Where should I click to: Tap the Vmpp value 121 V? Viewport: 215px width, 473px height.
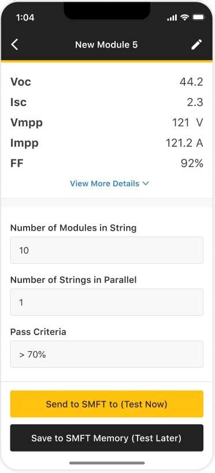coord(188,123)
